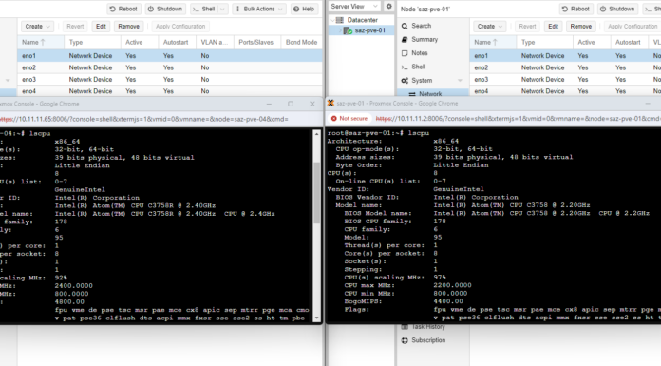Open Help in the left window
Image resolution: width=661 pixels, height=366 pixels.
[x=304, y=9]
